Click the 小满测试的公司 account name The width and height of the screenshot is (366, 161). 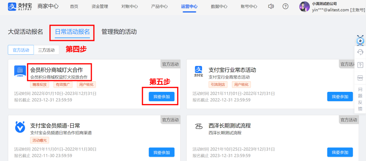point(324,4)
